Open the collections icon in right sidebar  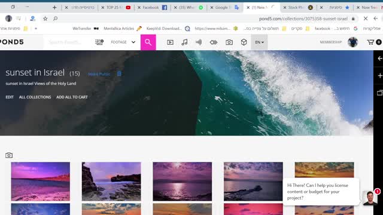(380, 93)
